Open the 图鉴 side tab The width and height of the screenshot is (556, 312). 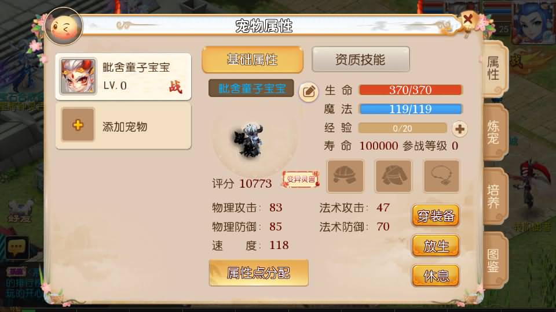tap(495, 261)
